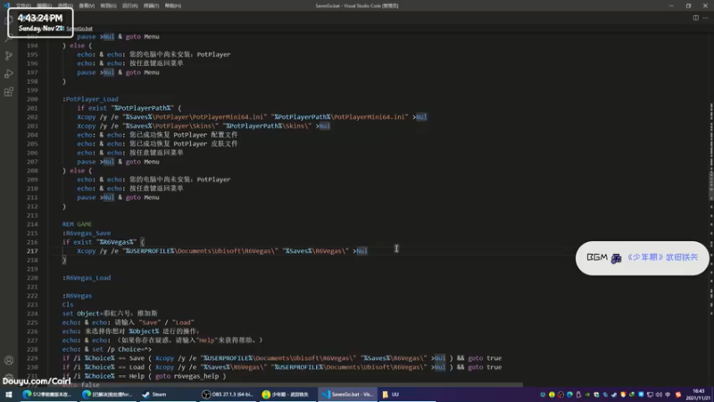Screen dimensions: 714x402
Task: Open the Run and Debug view
Action: [9, 73]
